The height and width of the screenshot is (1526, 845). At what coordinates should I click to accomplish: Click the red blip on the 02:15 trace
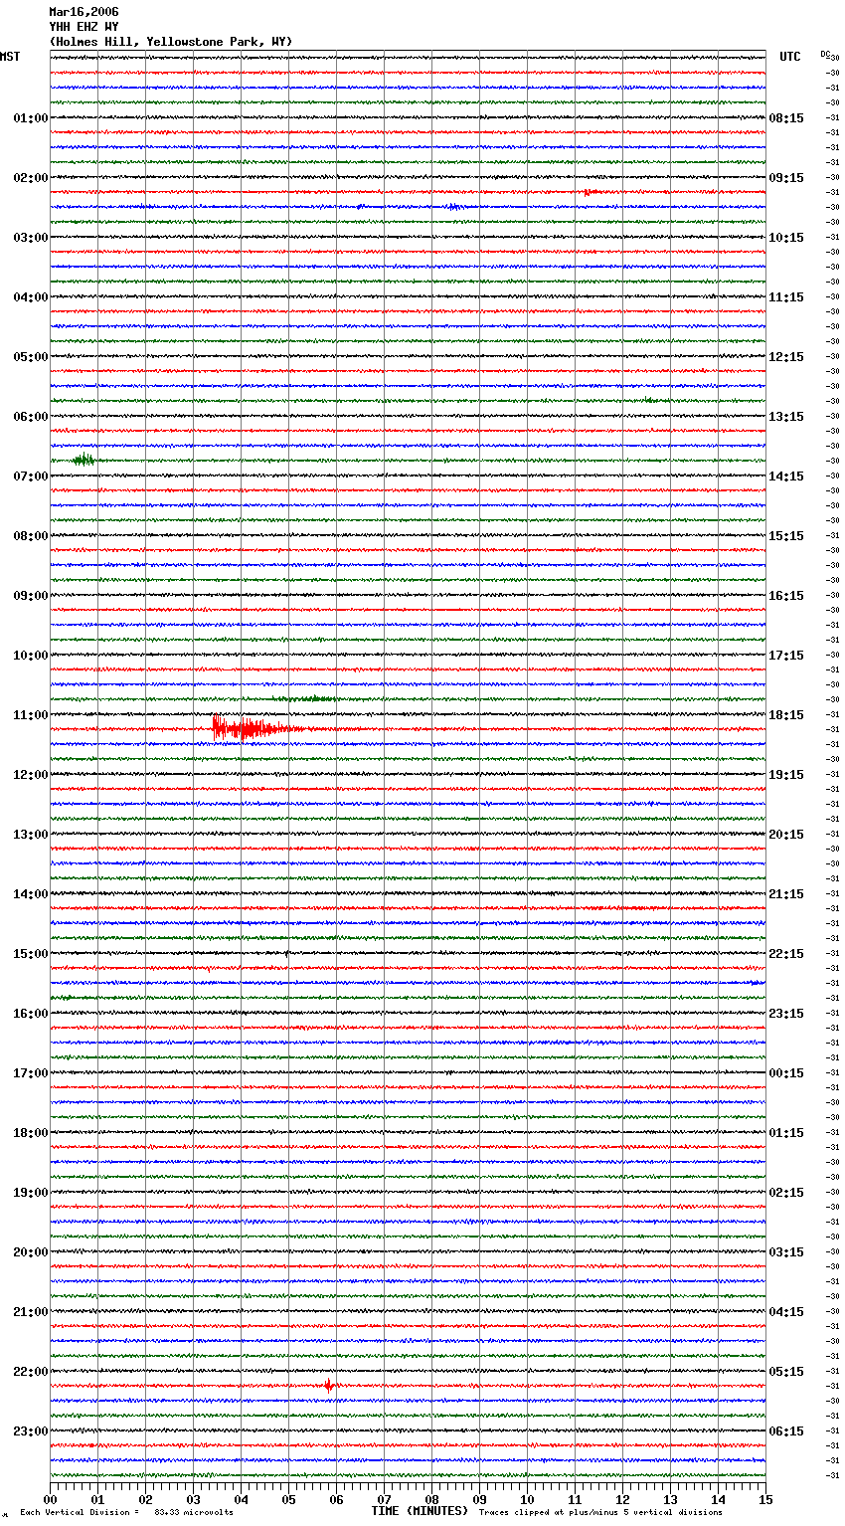click(x=589, y=192)
